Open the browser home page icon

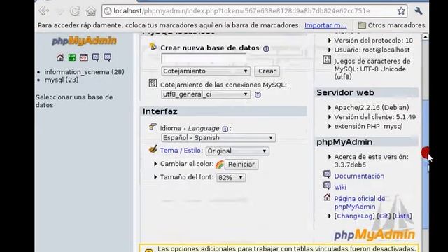[x=91, y=11]
